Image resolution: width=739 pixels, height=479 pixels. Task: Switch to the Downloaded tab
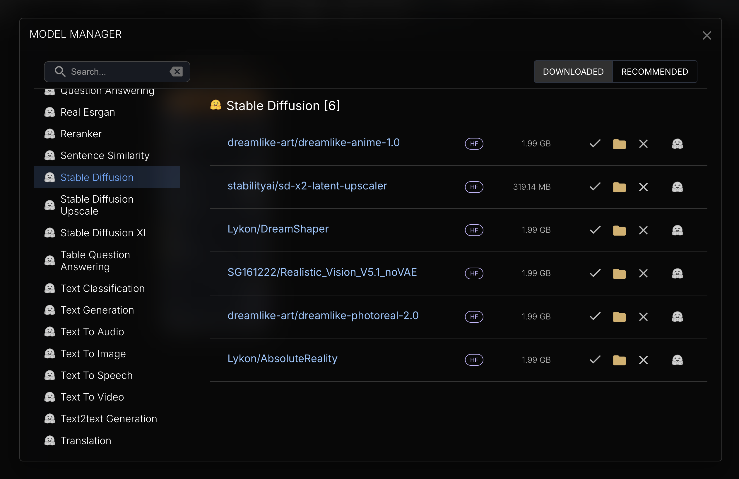(573, 72)
